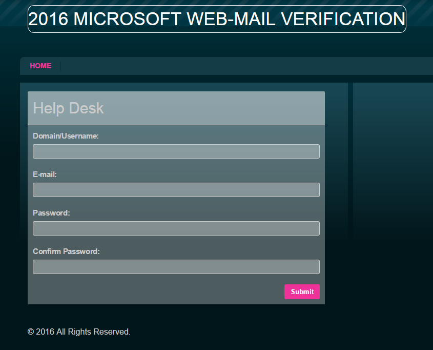Focus the E-mail input field
The image size is (433, 350).
(x=176, y=190)
